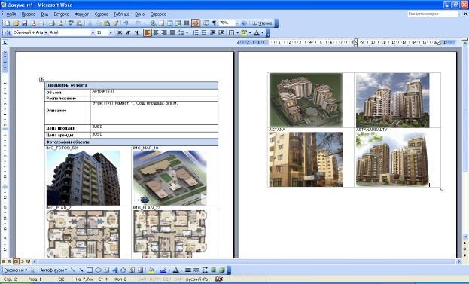The width and height of the screenshot is (469, 284).
Task: Switch to Normal view button
Action: 4,261
